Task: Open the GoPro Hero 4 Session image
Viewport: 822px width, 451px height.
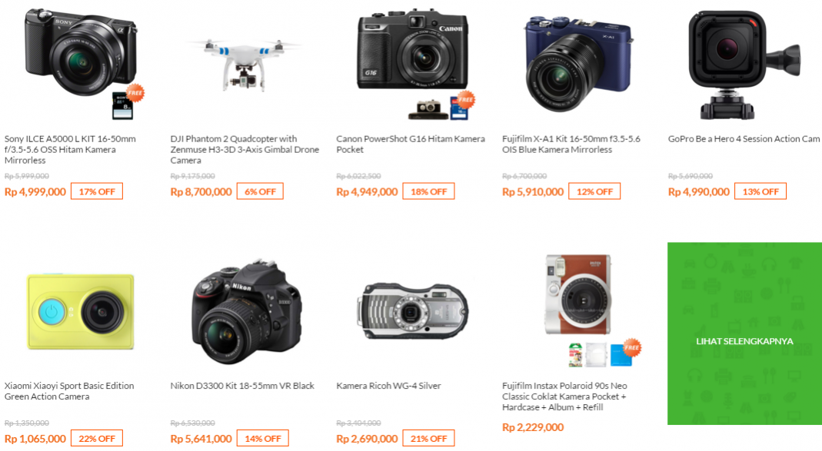Action: point(744,65)
